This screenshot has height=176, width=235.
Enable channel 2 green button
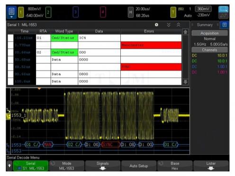(x=48, y=12)
